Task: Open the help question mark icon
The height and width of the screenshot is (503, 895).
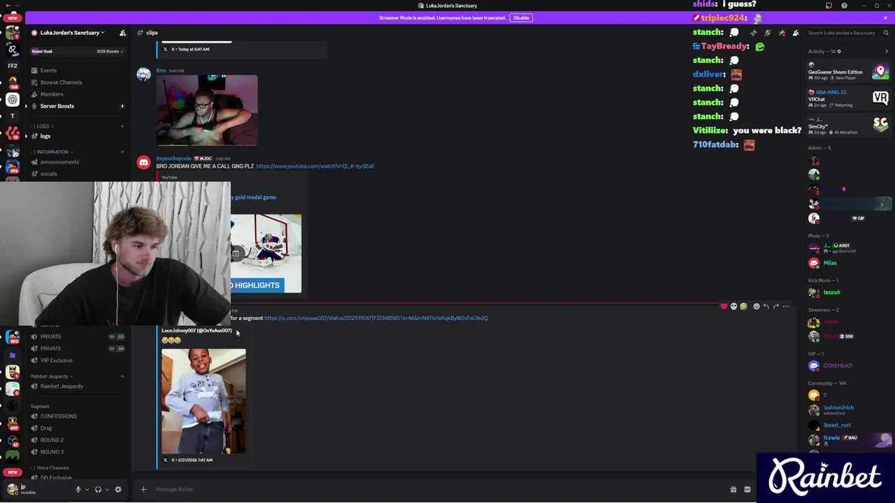Action: (844, 6)
